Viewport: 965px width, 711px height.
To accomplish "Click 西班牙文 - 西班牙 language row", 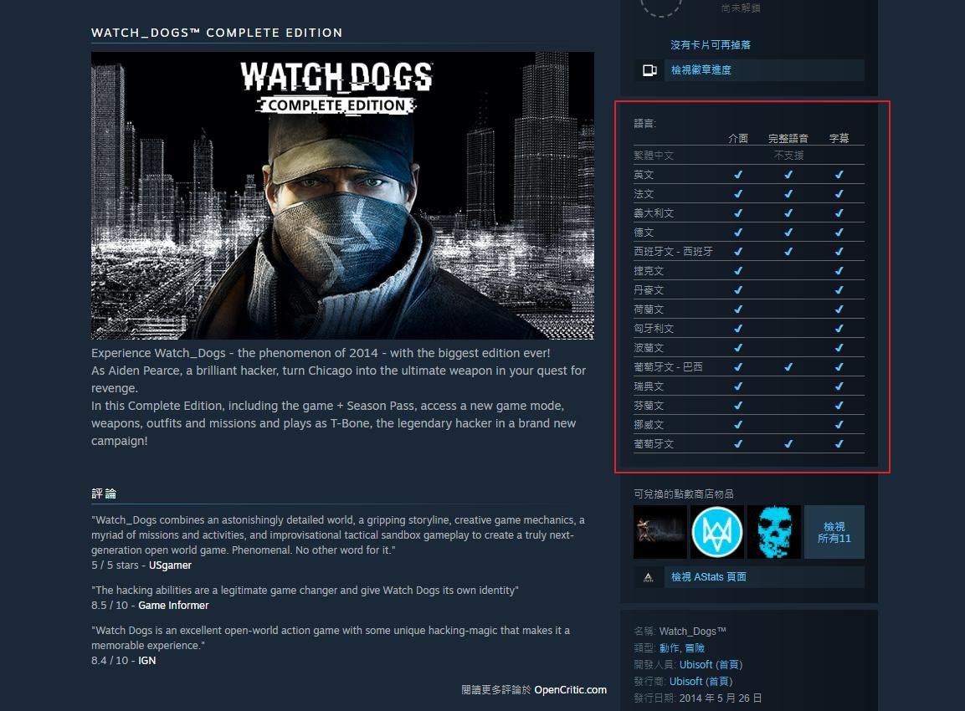I will point(749,252).
